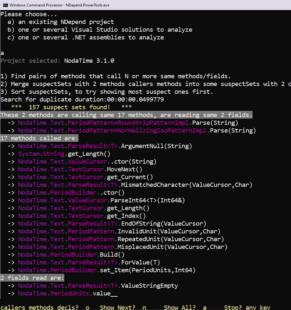Click the 'Please choose...' prompt line

[28, 14]
